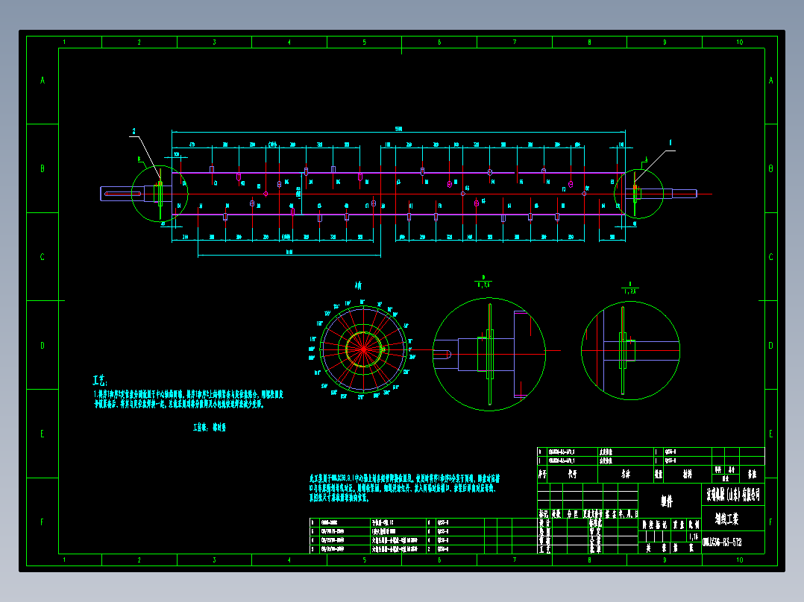Select the cyan process note paragraph under 工艺
The image size is (804, 602).
coord(188,399)
